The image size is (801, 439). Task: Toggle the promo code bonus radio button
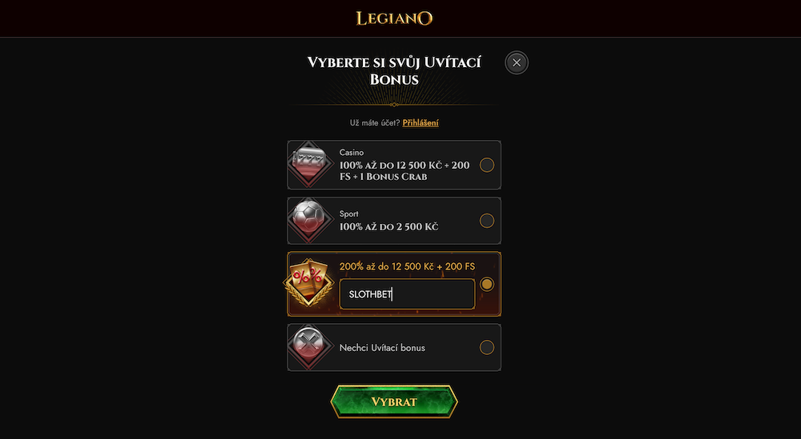tap(487, 284)
